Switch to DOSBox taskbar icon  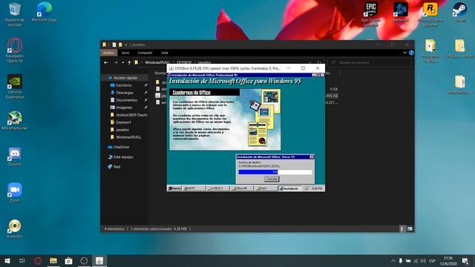pos(99,260)
